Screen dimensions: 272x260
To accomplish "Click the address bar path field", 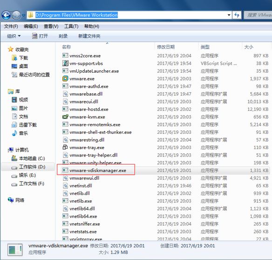I will tap(129, 15).
